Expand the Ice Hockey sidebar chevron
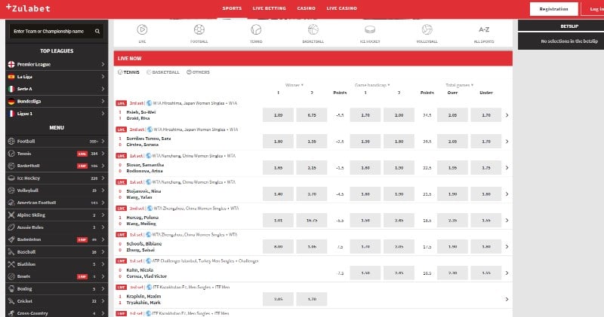 pyautogui.click(x=103, y=178)
